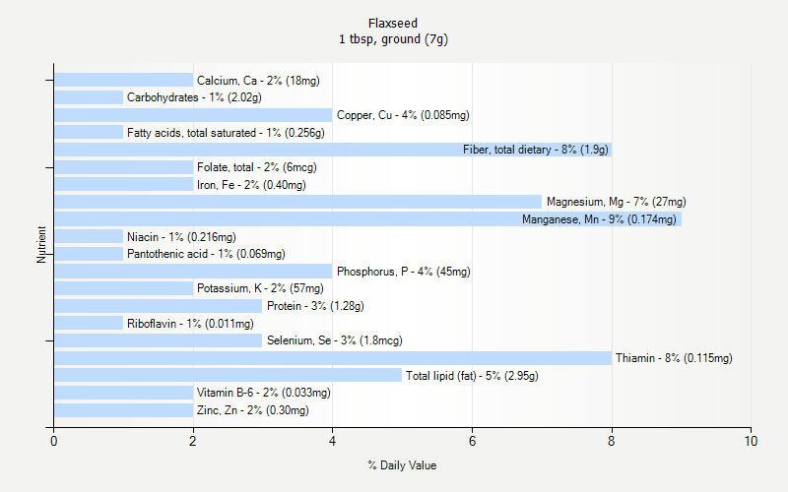Click the Vitamin B-6 label

[263, 393]
